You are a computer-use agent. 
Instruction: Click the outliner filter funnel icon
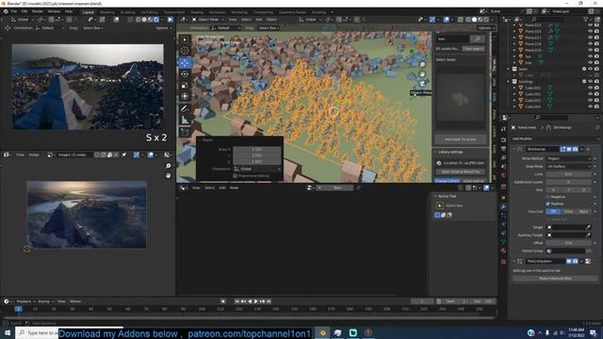pos(586,19)
